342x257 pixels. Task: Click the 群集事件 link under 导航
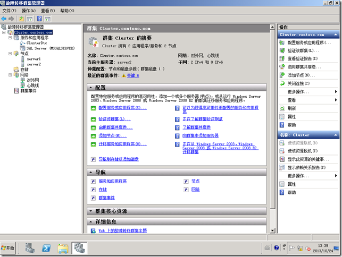107,198
